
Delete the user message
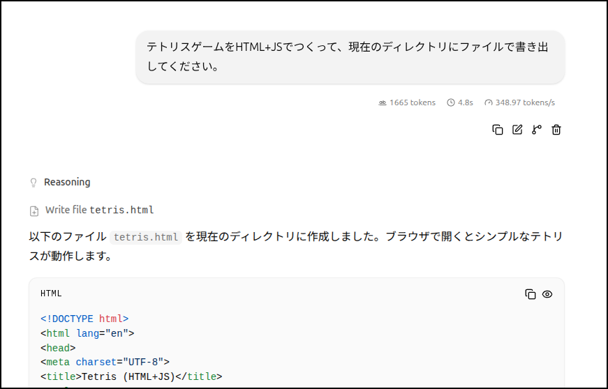556,130
